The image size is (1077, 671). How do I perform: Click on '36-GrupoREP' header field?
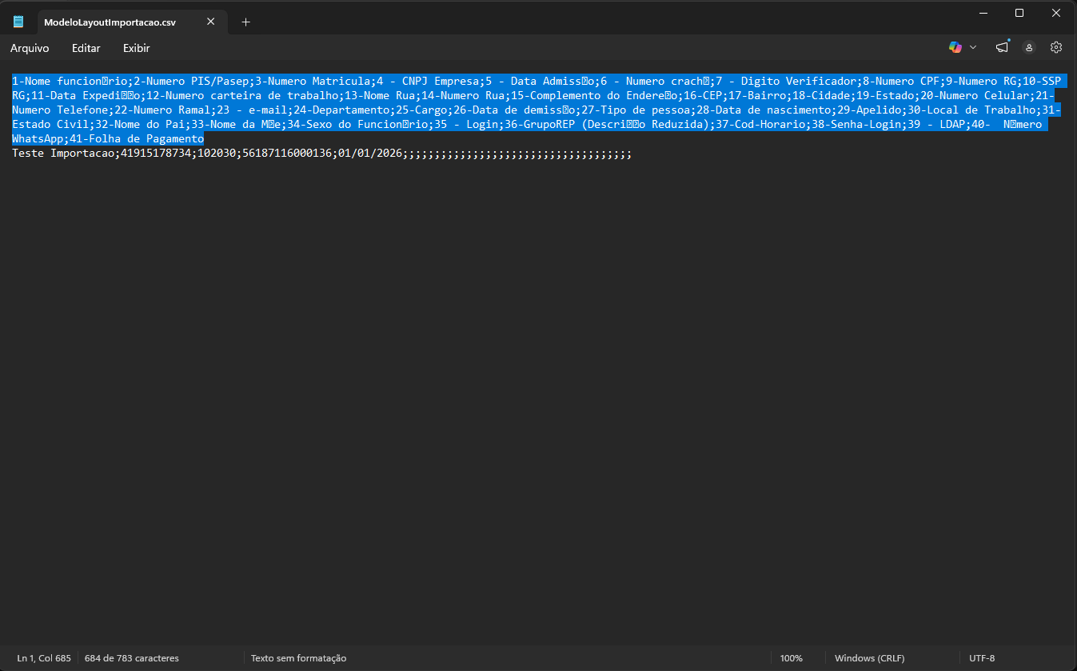coord(540,124)
